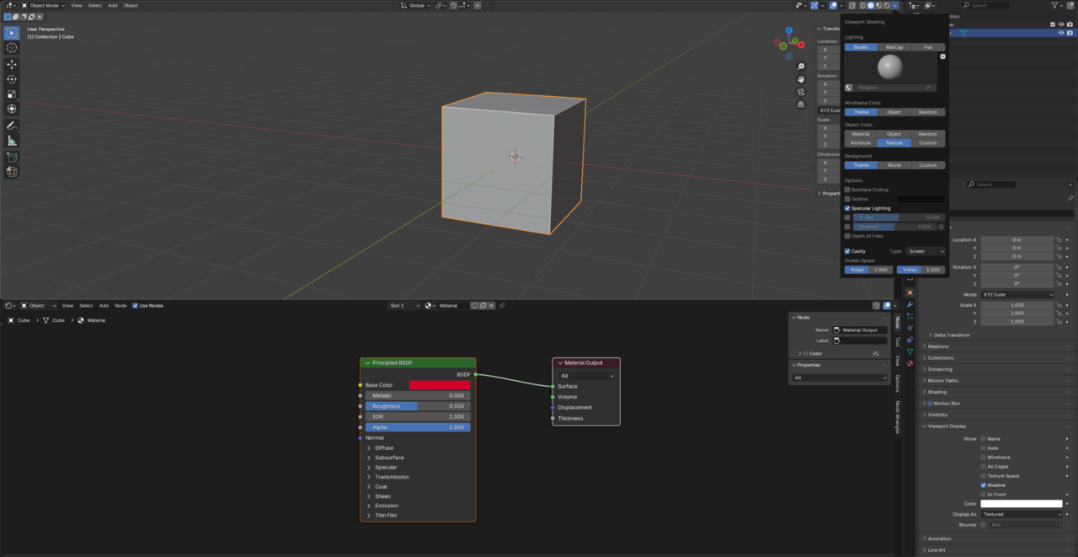The height and width of the screenshot is (557, 1078).
Task: Open the viewport View menu
Action: point(77,5)
